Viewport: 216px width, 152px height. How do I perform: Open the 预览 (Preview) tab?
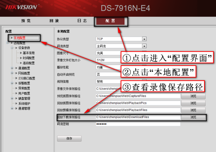coord(26,21)
